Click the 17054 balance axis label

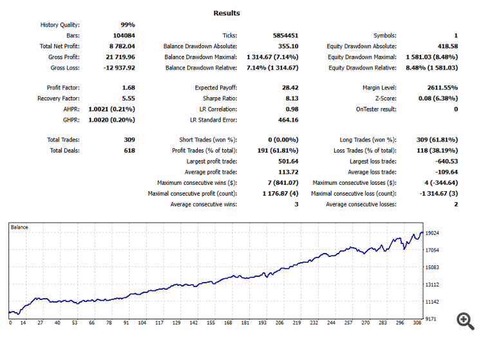[x=432, y=250]
